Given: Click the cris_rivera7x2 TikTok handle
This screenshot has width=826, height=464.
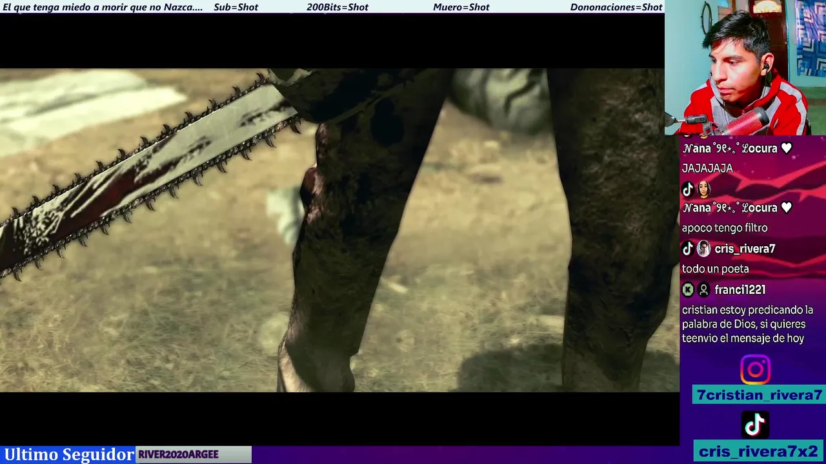Looking at the screenshot, I should click(759, 451).
